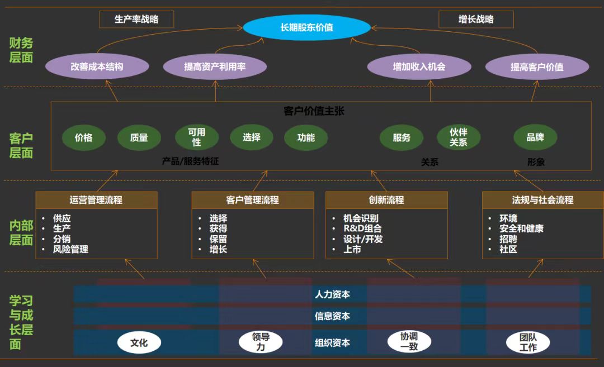
Task: Select the 法规与社会流程 header
Action: 542,200
